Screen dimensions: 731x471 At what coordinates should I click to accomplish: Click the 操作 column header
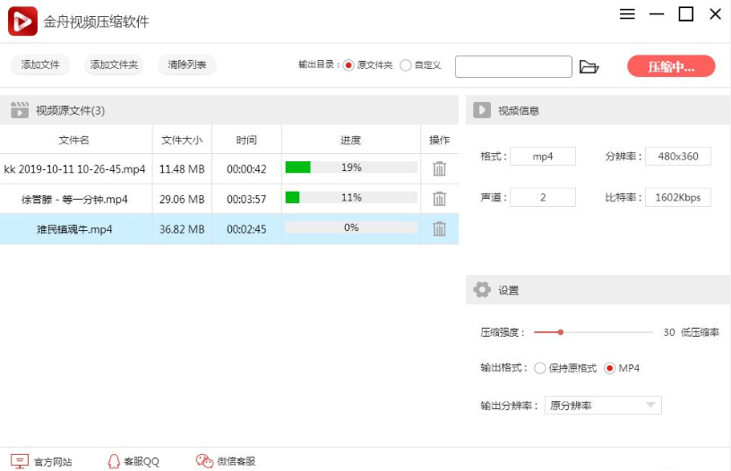(439, 140)
